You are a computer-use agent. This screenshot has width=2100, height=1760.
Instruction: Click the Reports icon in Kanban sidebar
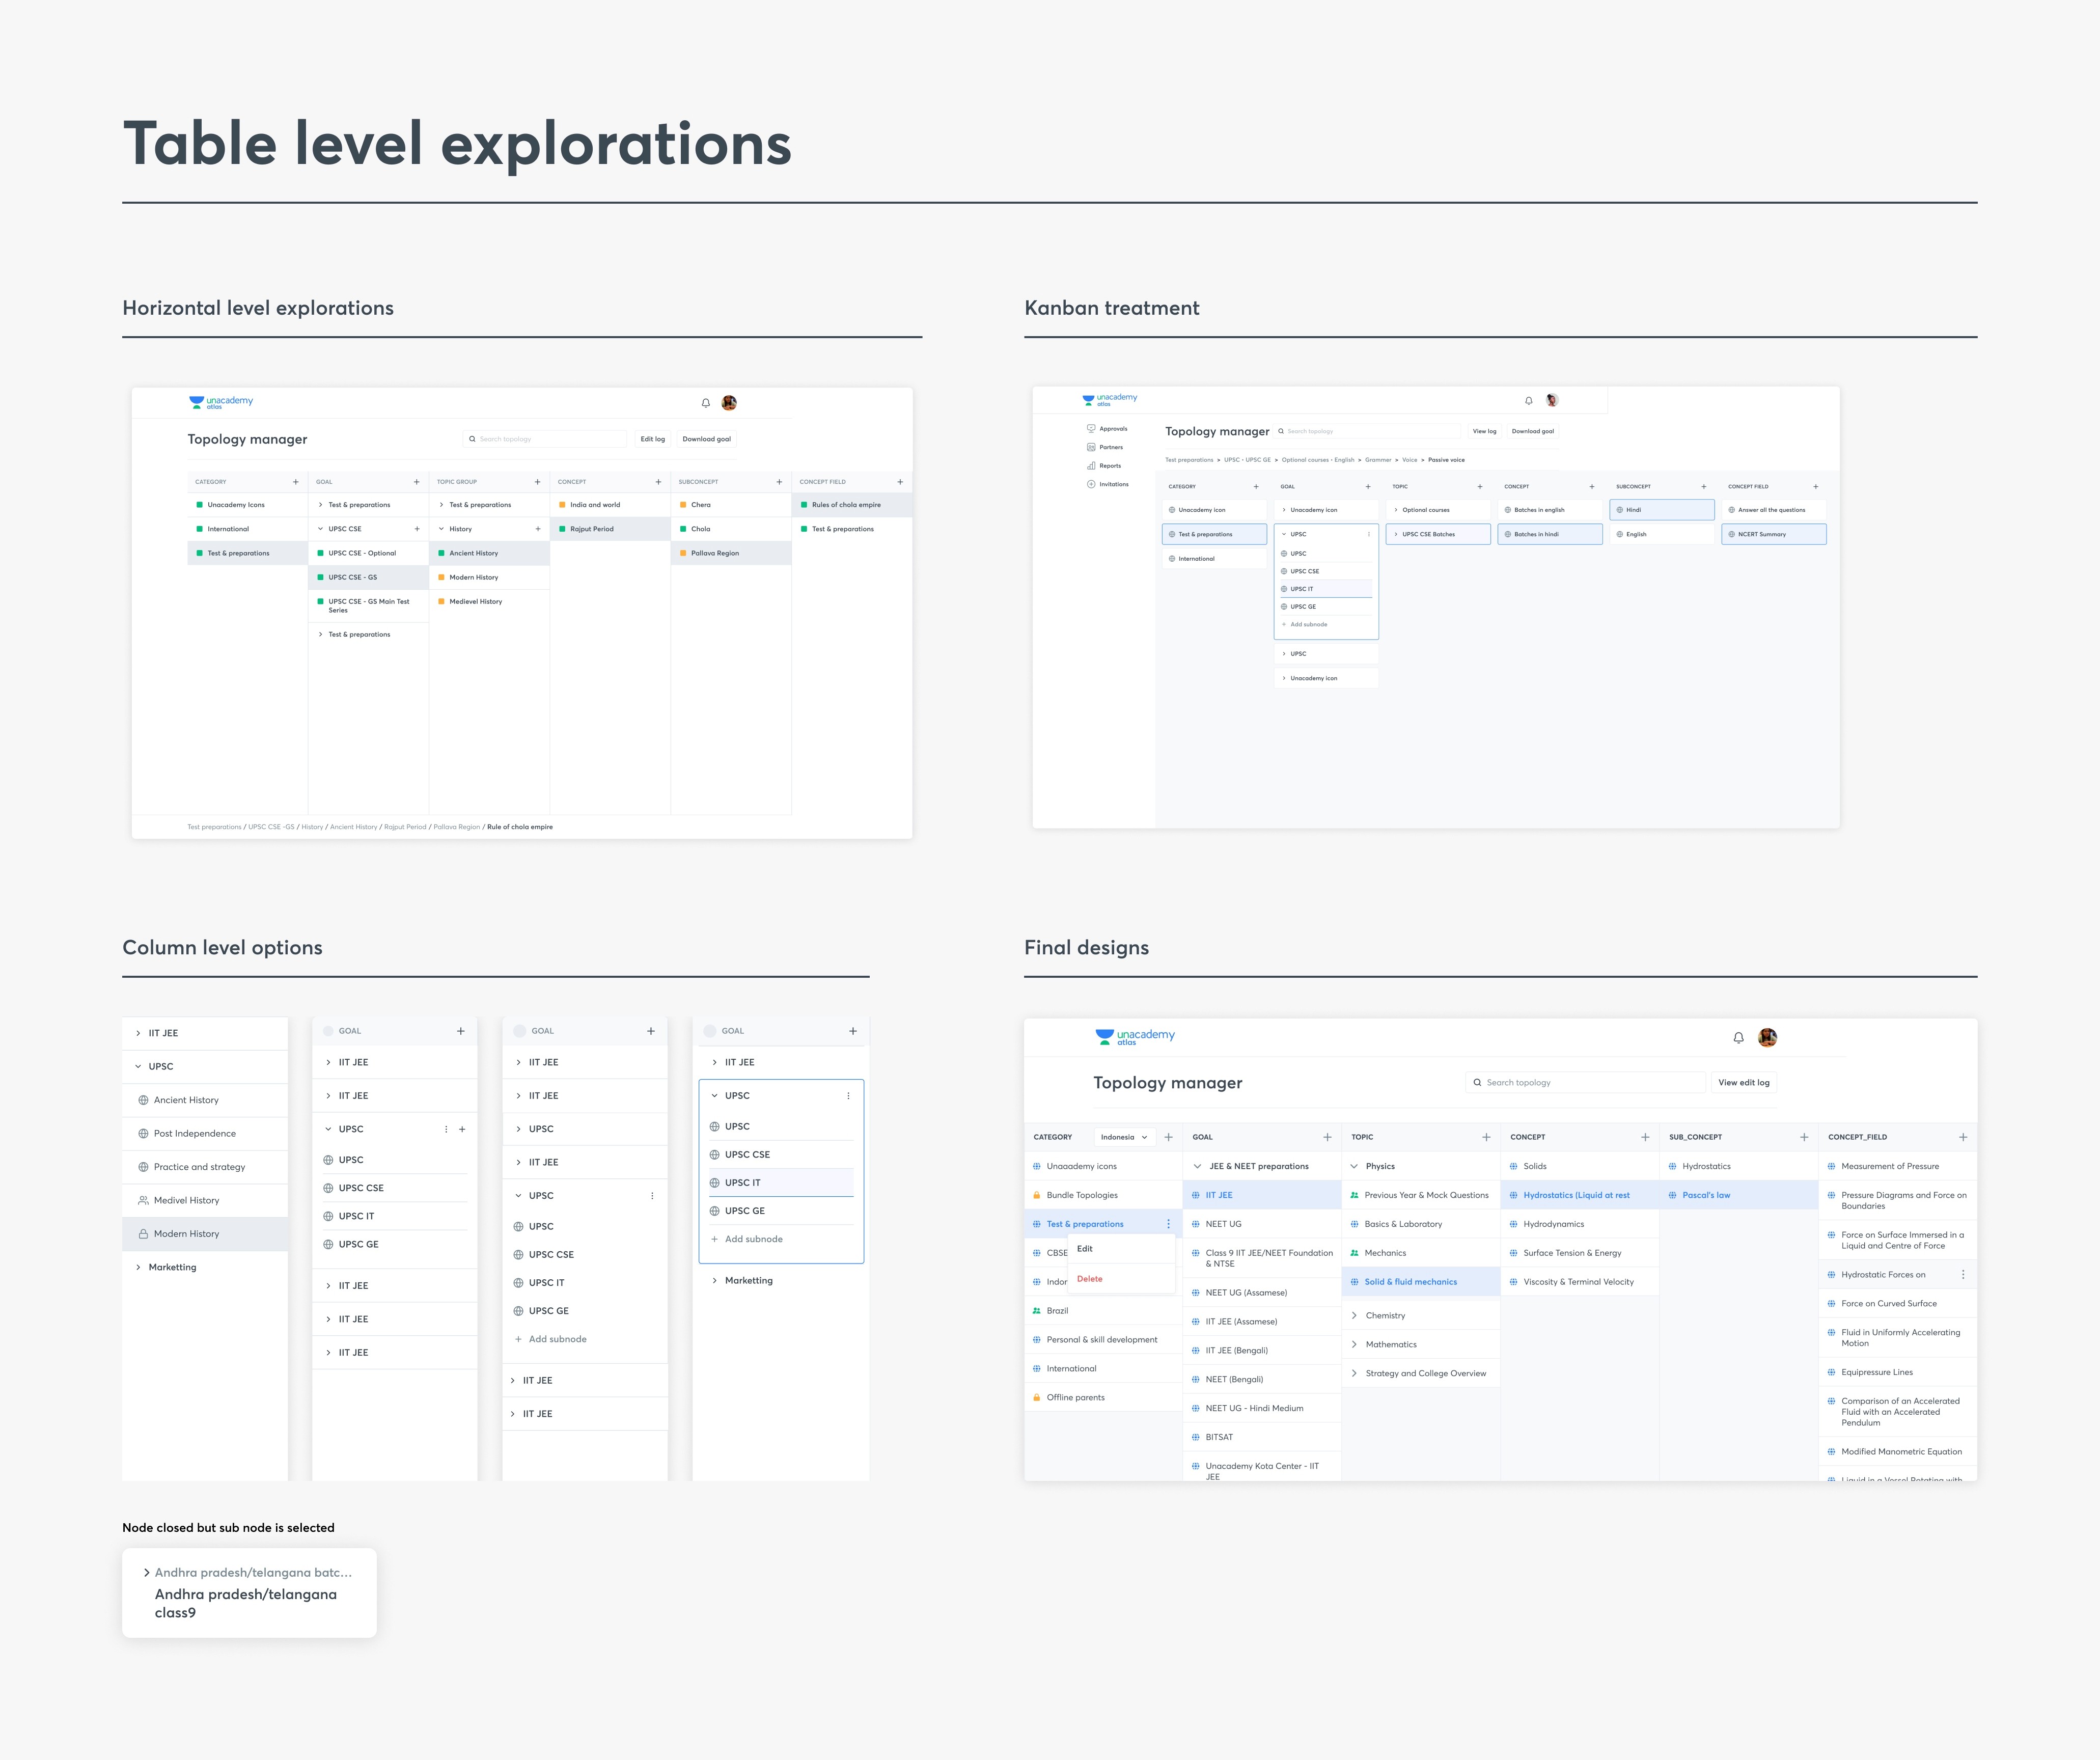coord(1091,466)
